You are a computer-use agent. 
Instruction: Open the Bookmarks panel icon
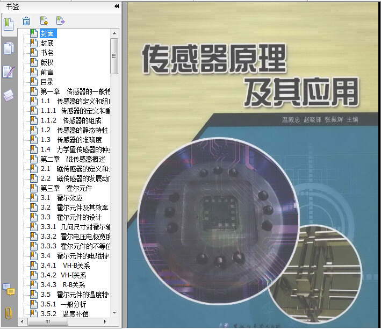coord(8,24)
